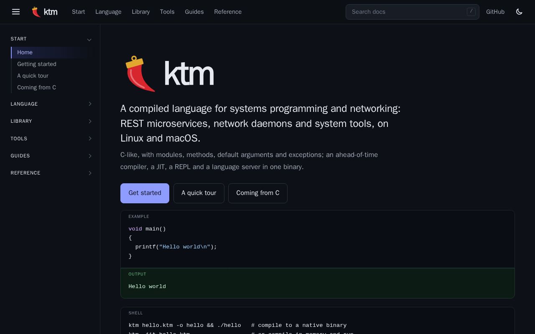Open the Start menu in top navigation
This screenshot has height=334, width=535.
[78, 12]
